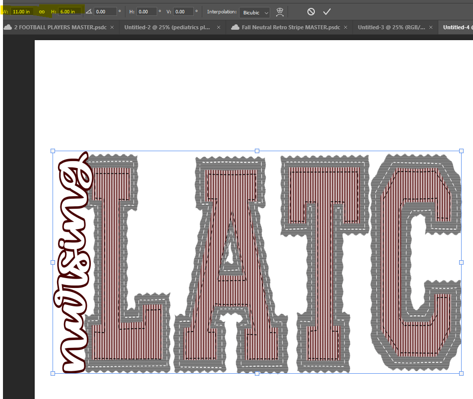The image size is (473, 399).
Task: Close the Untitled-3 tab
Action: tap(431, 27)
